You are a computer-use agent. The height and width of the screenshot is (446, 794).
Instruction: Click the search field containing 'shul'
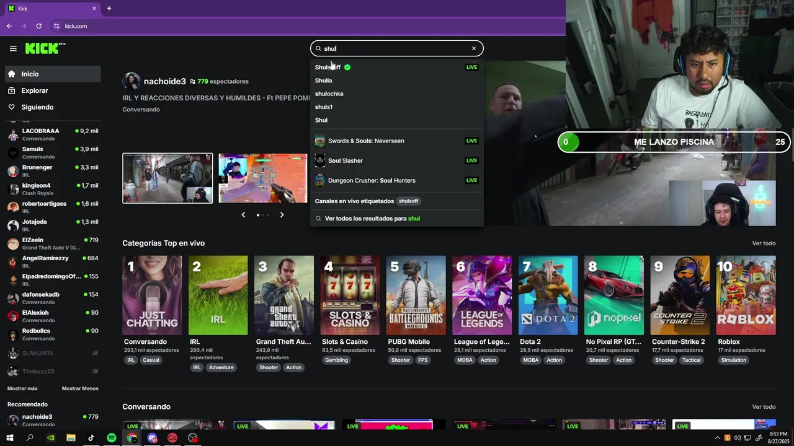(x=396, y=48)
